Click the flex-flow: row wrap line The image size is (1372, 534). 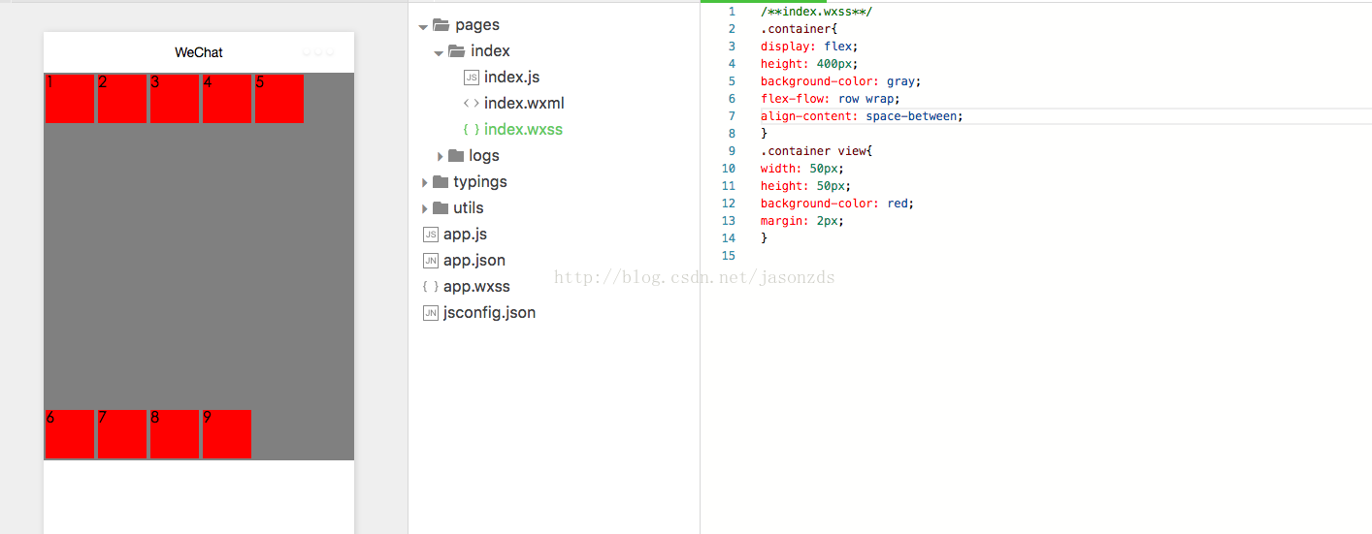point(831,99)
